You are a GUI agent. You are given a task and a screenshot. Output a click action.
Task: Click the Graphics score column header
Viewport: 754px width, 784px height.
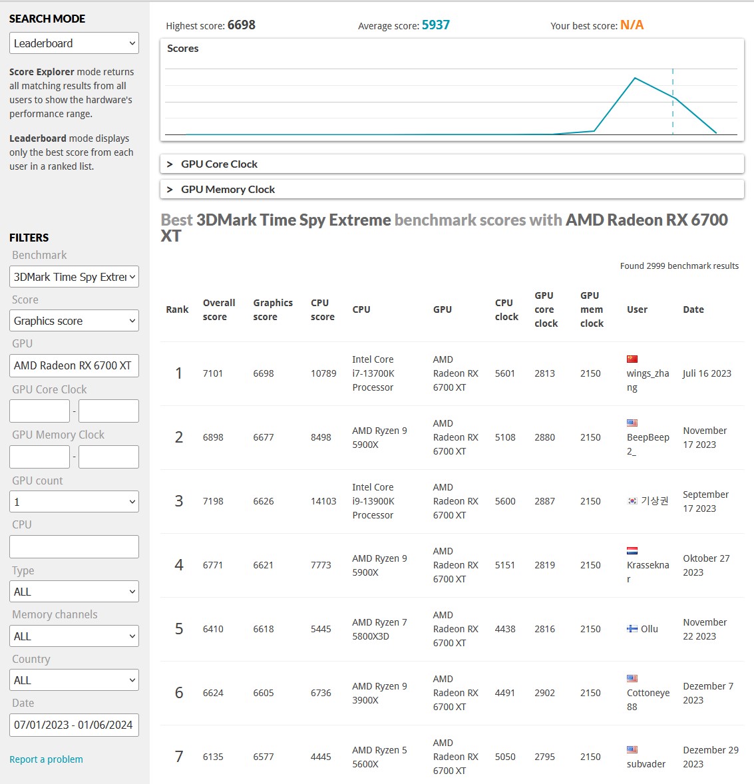click(272, 309)
